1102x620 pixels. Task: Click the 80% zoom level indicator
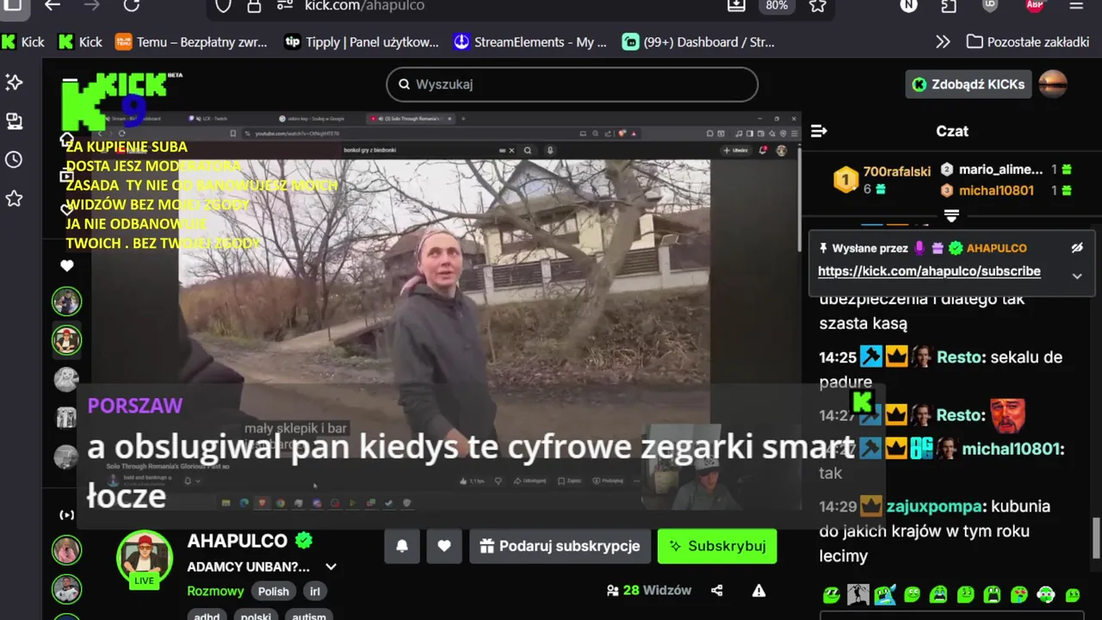tap(777, 5)
